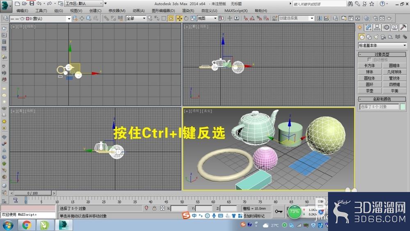Viewport: 410px width, 231px height.
Task: Select the Select and Move tool
Action: [x=180, y=18]
